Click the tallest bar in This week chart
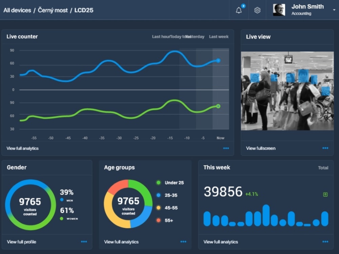This screenshot has width=339, height=254. pos(266,215)
